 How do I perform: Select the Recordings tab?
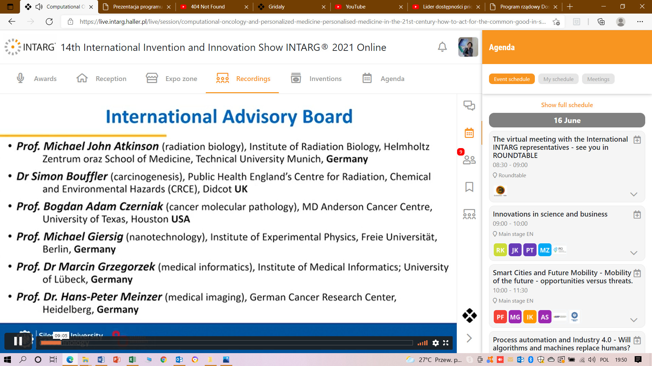pyautogui.click(x=243, y=79)
